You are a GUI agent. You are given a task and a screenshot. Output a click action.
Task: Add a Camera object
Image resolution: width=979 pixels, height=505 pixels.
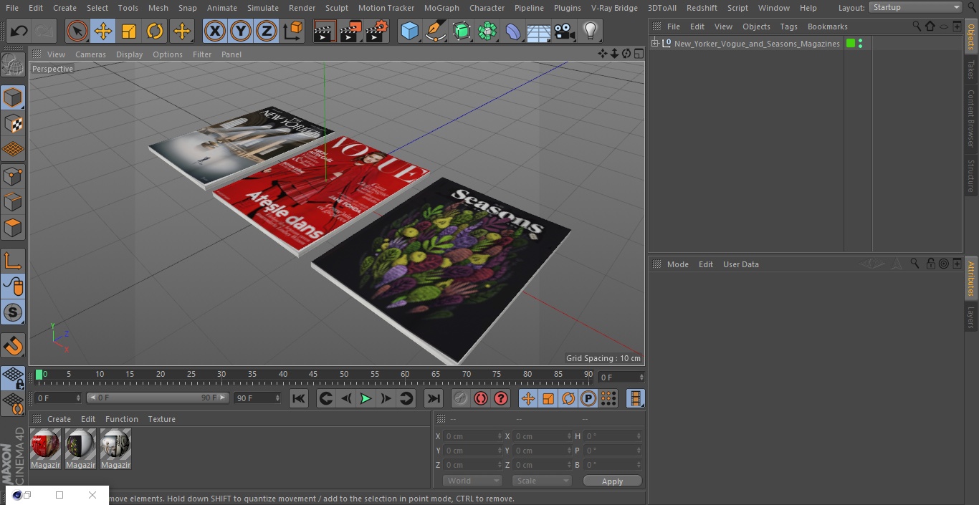point(565,31)
